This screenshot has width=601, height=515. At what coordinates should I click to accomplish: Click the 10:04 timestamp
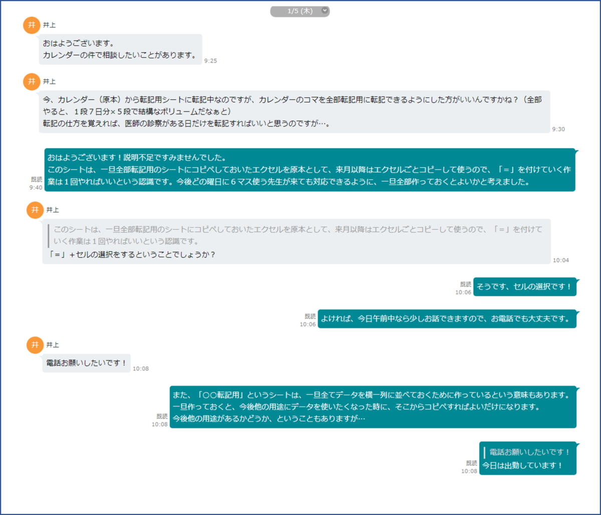pyautogui.click(x=561, y=260)
